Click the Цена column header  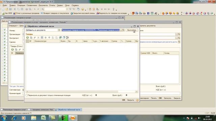(87, 41)
